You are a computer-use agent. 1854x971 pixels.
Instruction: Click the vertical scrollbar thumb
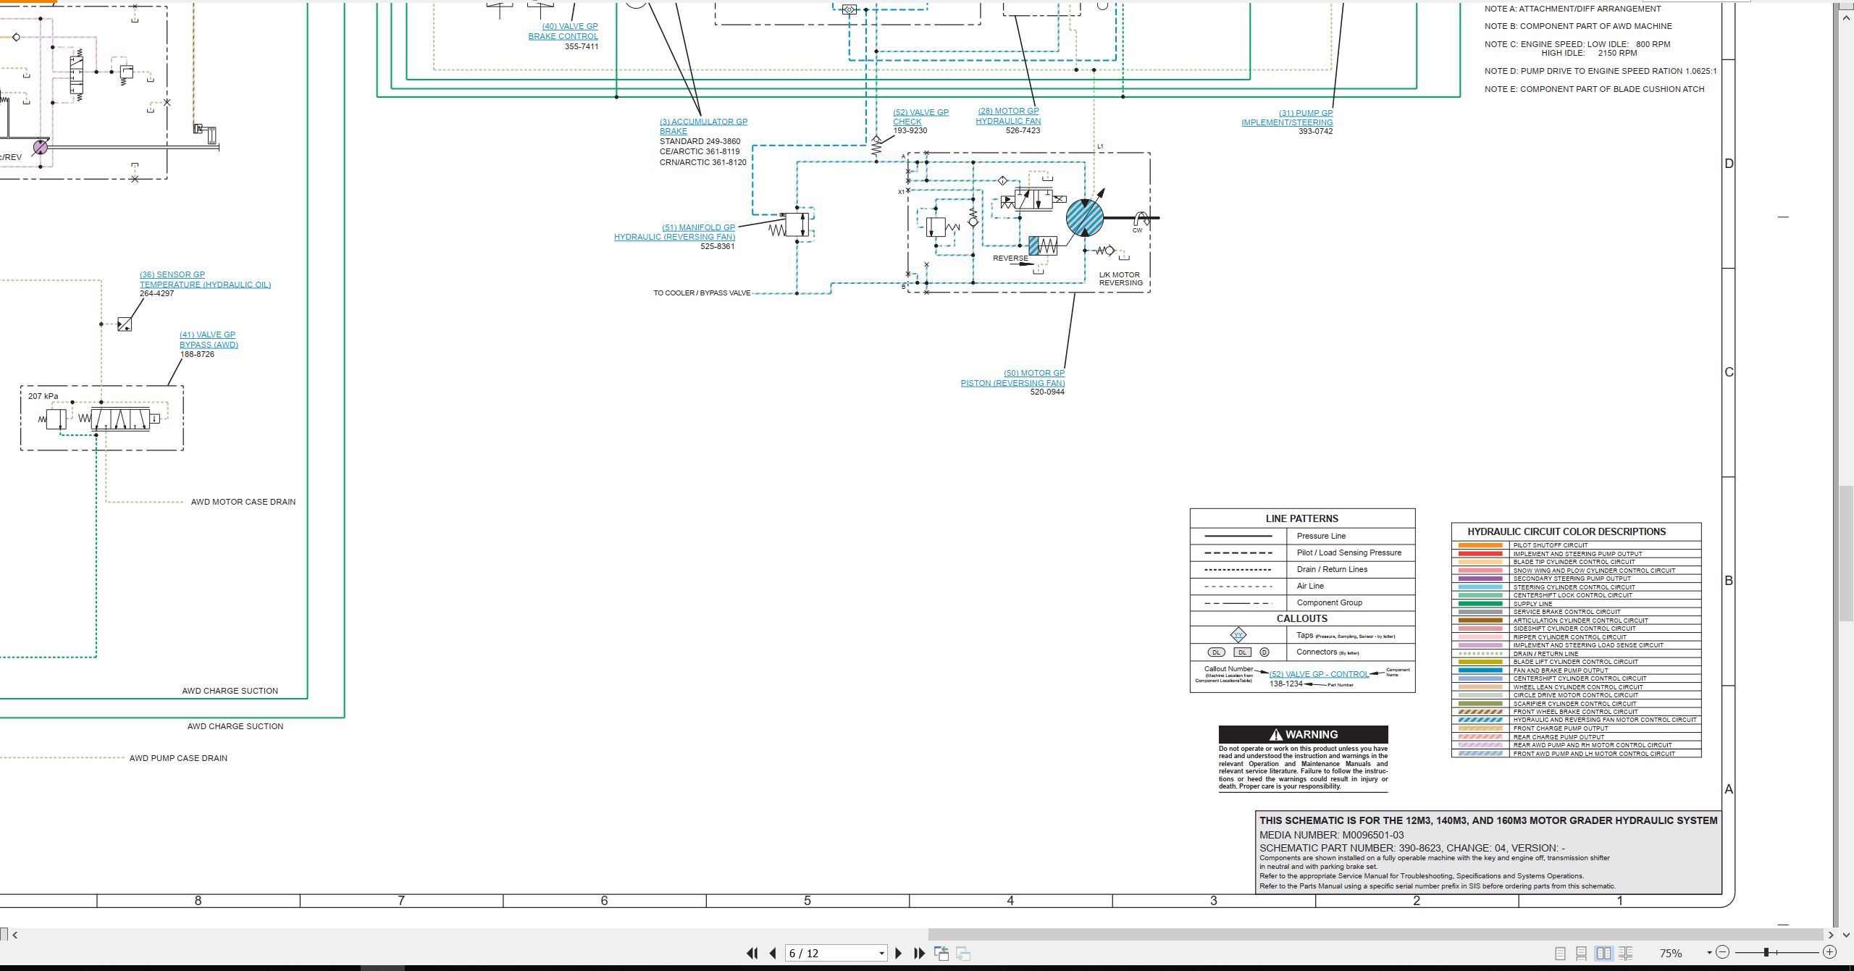pyautogui.click(x=1847, y=554)
